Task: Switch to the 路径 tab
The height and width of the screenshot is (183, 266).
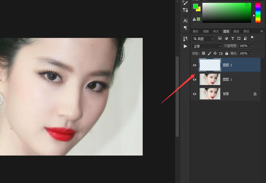Action: (x=247, y=31)
